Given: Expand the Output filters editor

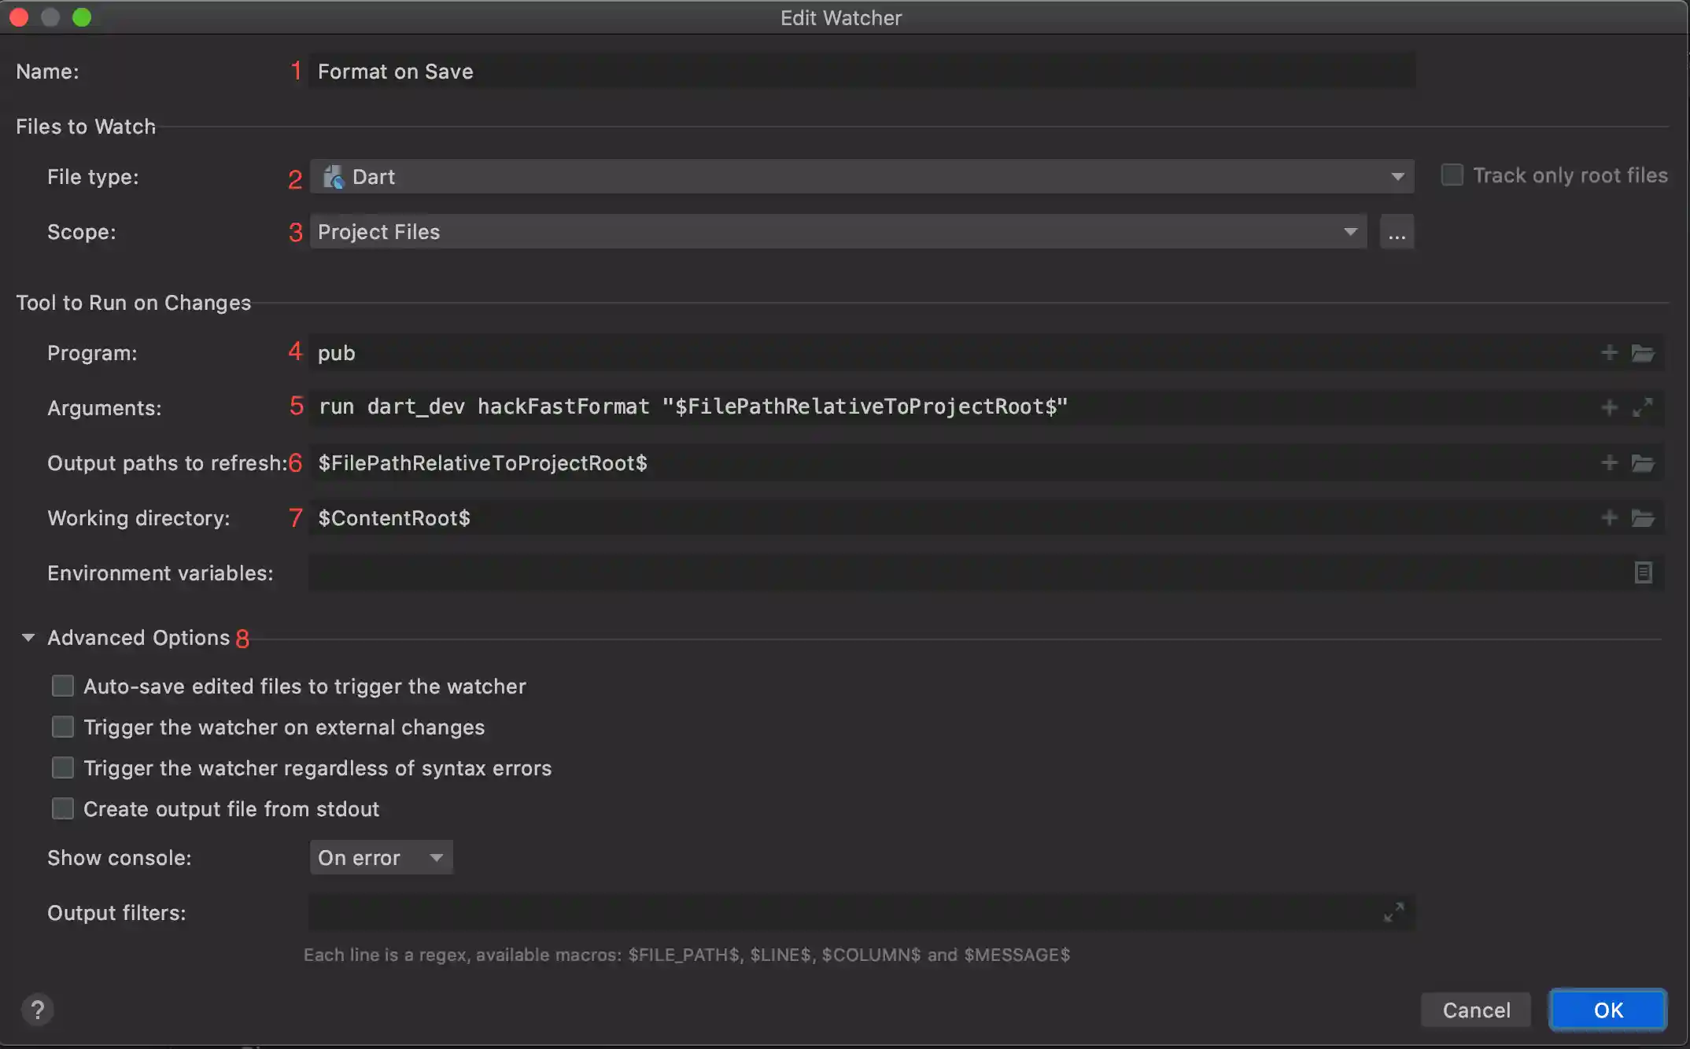Looking at the screenshot, I should 1393,912.
